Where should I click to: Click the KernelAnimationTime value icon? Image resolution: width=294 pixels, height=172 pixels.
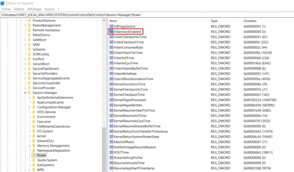111,84
